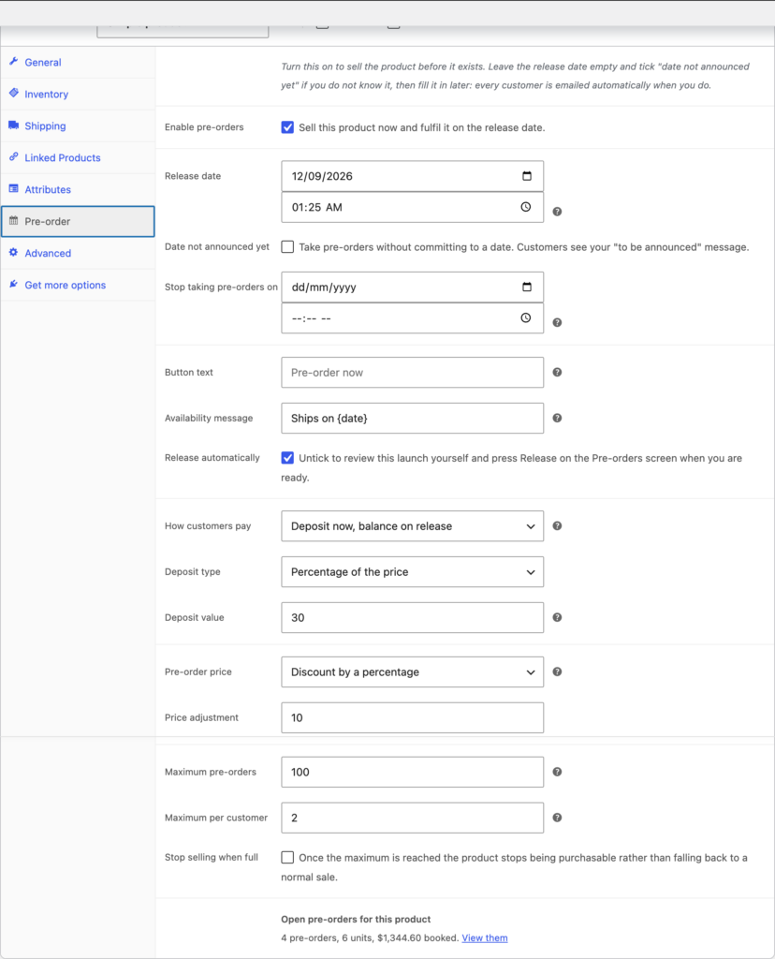Image resolution: width=775 pixels, height=959 pixels.
Task: Show help tip for Availability message
Action: click(557, 418)
